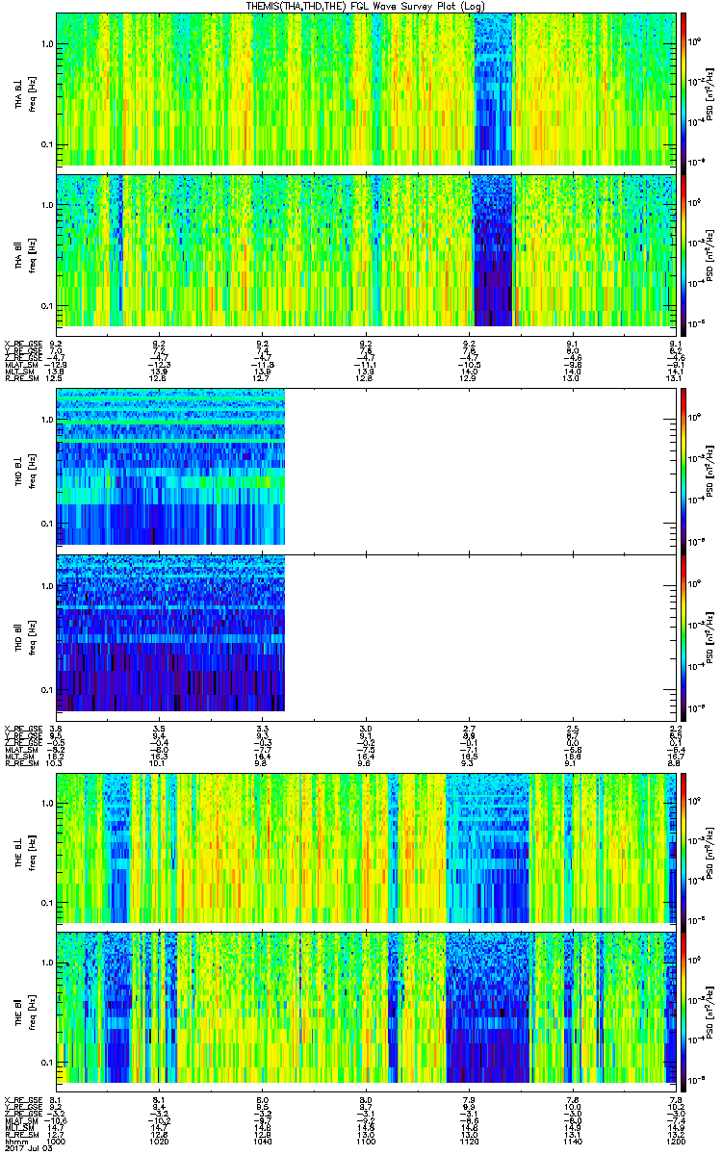722x1155 pixels.
Task: Click the 1200 time tick label at bottom
Action: point(674,1140)
